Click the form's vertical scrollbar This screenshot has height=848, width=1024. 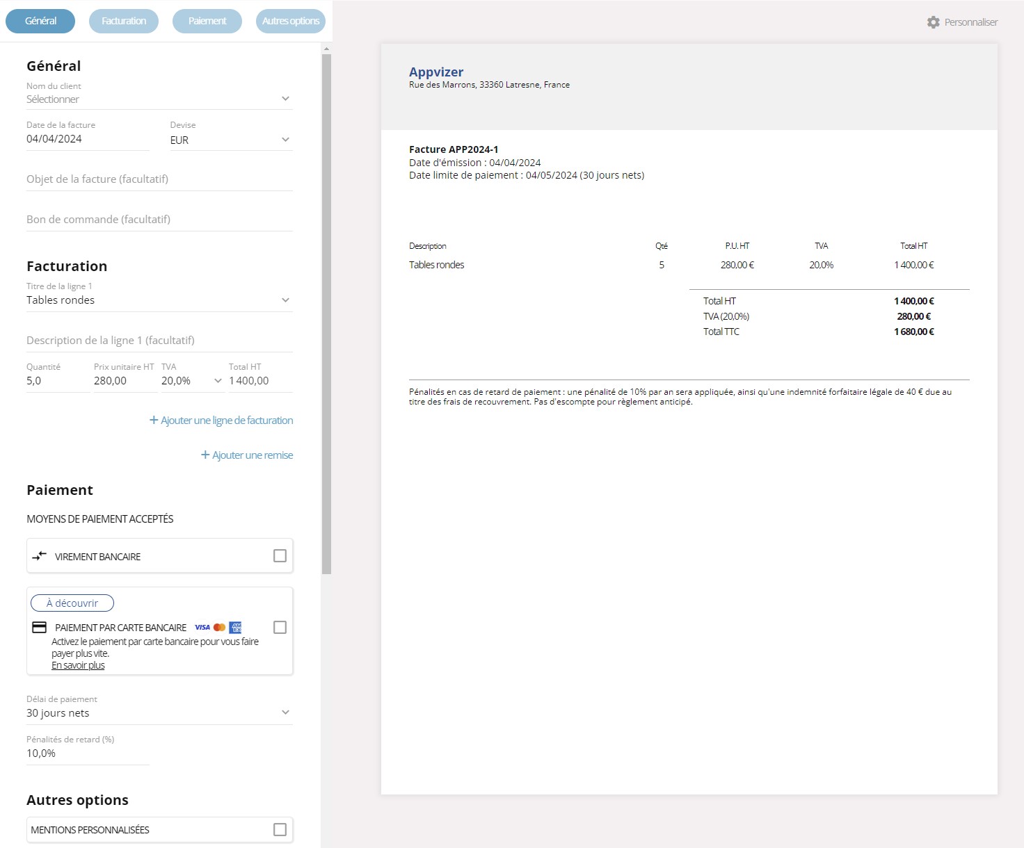coord(326,314)
